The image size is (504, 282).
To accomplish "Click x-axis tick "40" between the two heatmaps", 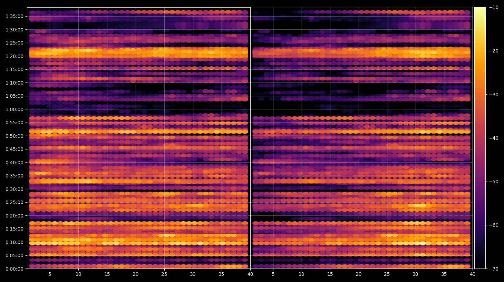I will pyautogui.click(x=250, y=274).
